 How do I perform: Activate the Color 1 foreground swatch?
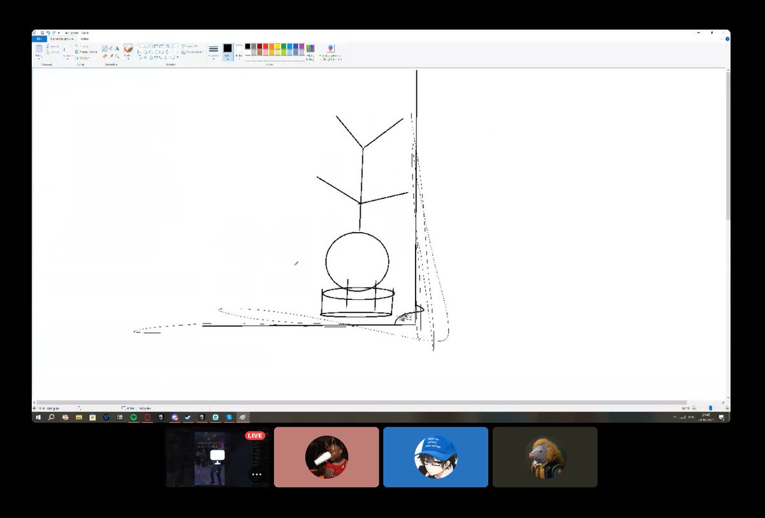228,48
